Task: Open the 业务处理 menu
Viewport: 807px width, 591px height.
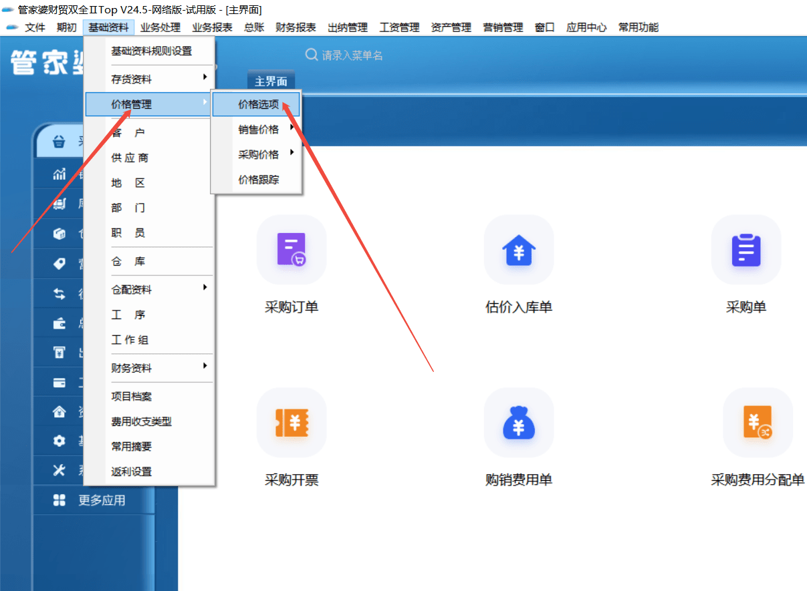Action: click(x=160, y=27)
